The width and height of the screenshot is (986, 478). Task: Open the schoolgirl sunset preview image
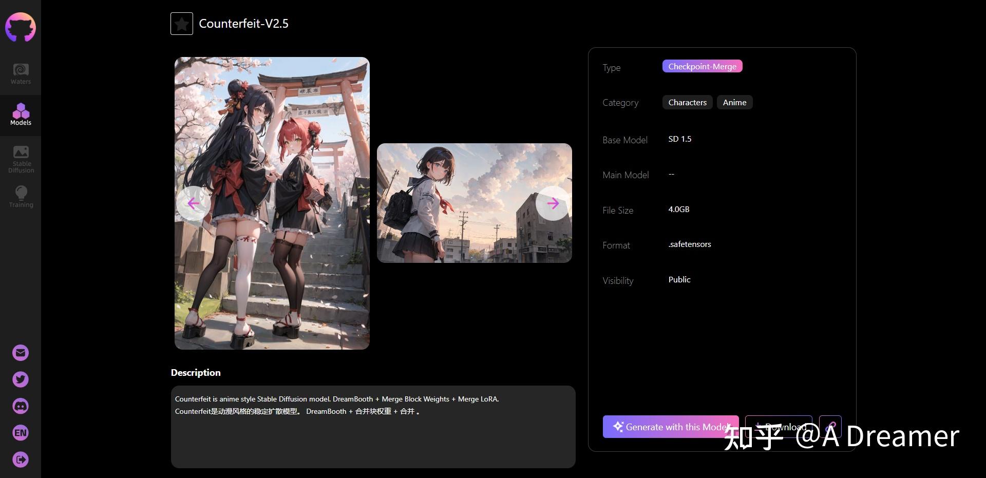click(x=475, y=203)
